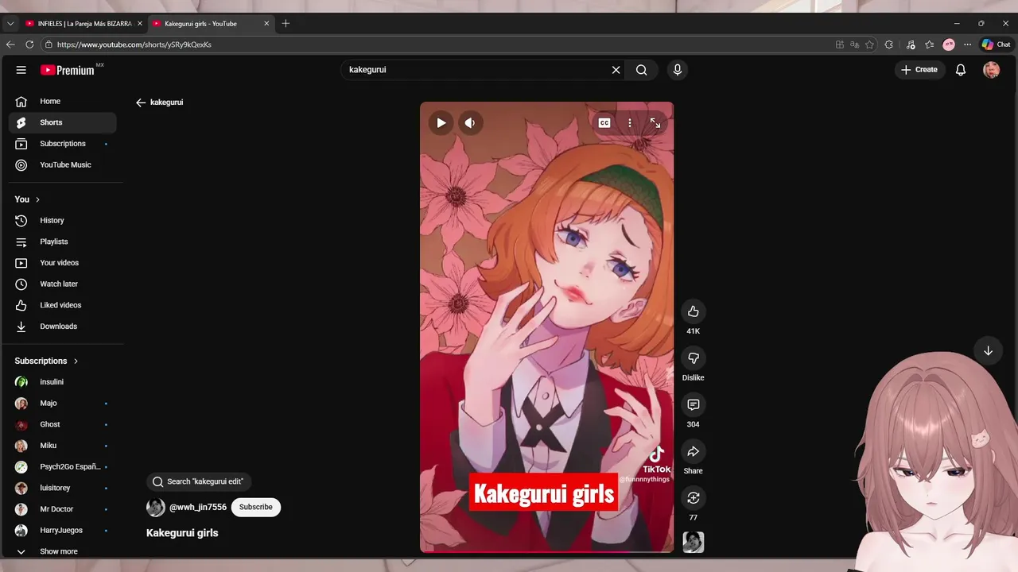The image size is (1018, 572).
Task: Open @wwh_jin7556 channel link
Action: click(x=198, y=507)
